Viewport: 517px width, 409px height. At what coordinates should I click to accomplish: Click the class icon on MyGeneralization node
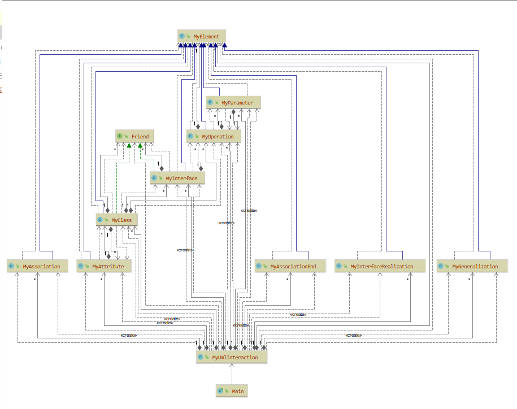441,266
